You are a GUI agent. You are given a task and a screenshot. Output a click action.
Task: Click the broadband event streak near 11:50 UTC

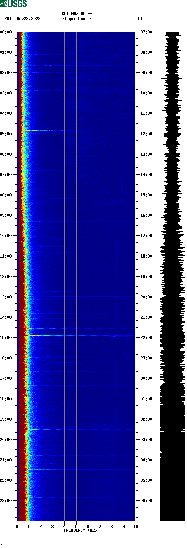[x=79, y=130]
